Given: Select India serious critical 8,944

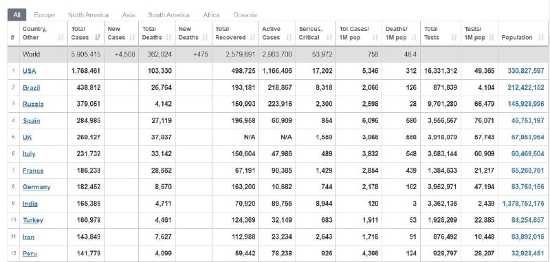Looking at the screenshot, I should click(324, 204).
